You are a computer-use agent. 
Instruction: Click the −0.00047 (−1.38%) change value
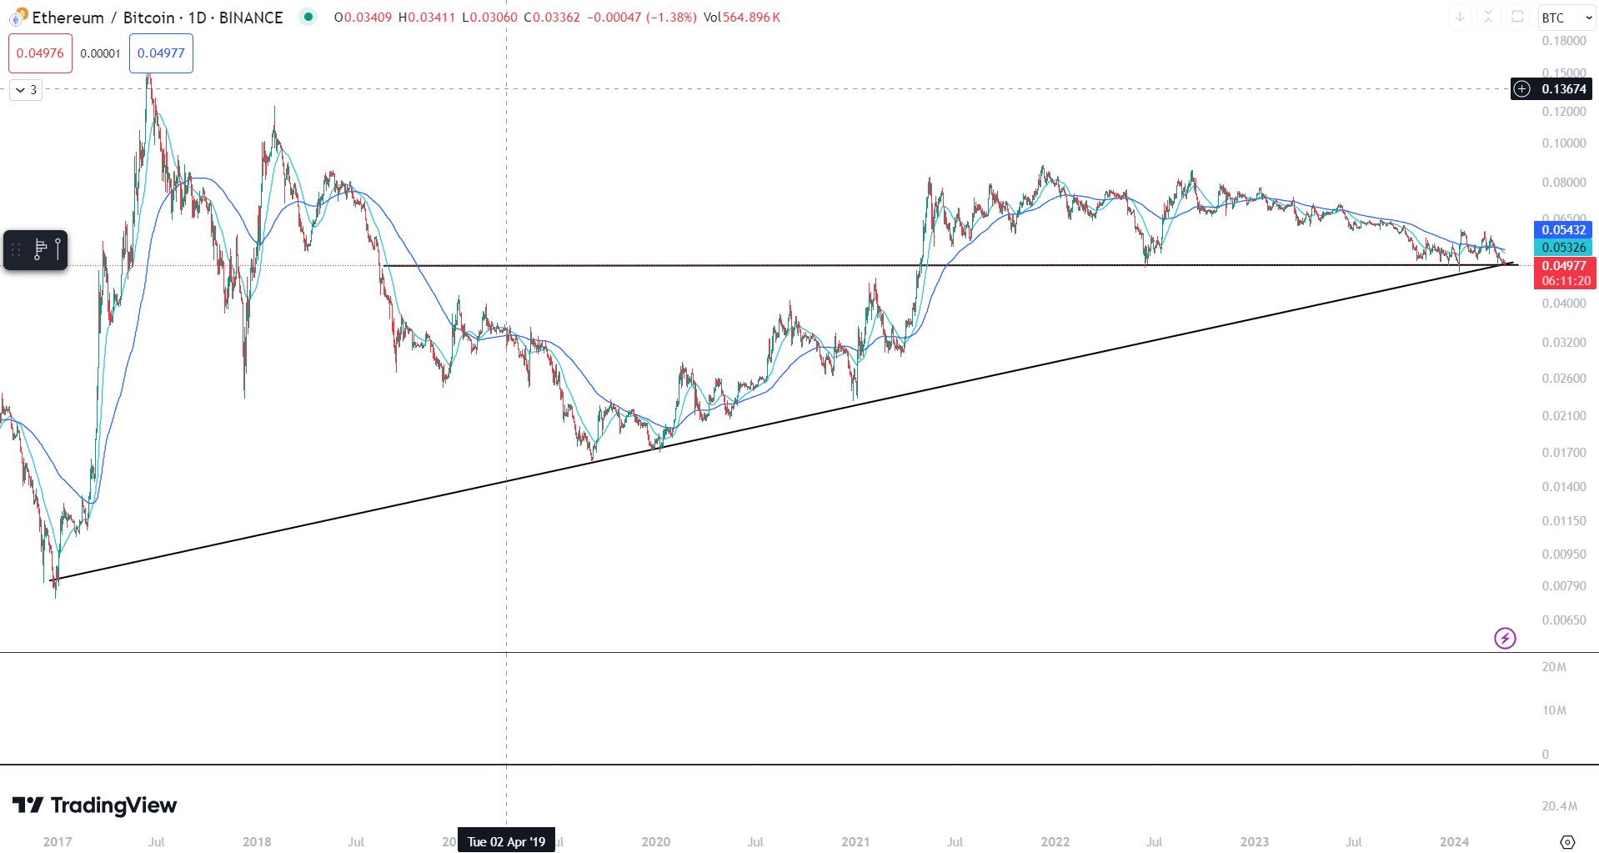pyautogui.click(x=641, y=17)
